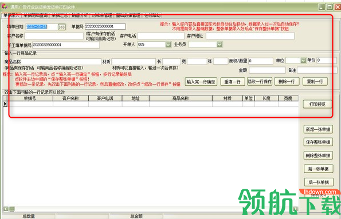This screenshot has height=219, width=341.
Task: Click the 材质 input field
Action: coord(134,62)
